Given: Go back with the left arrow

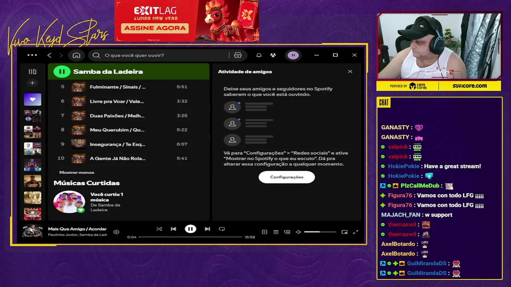Looking at the screenshot, I should 50,55.
